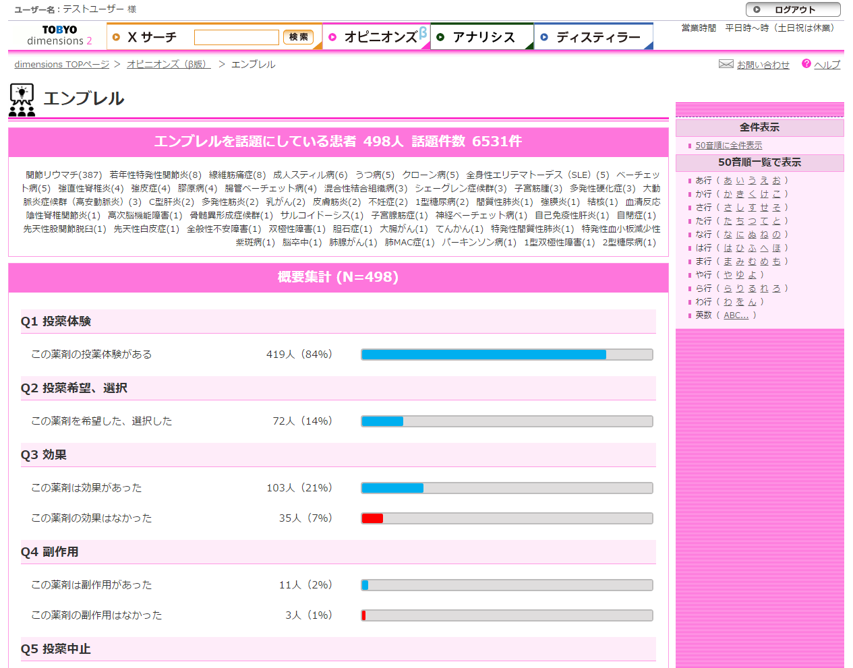853x668 pixels.
Task: Click the エンブレル opinions page header icon
Action: 22,100
